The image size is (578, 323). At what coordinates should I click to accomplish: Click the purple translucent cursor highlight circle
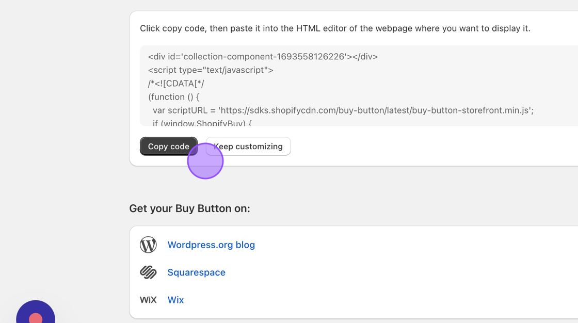205,161
